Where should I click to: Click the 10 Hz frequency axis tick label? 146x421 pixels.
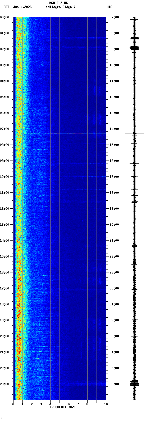tap(106, 404)
